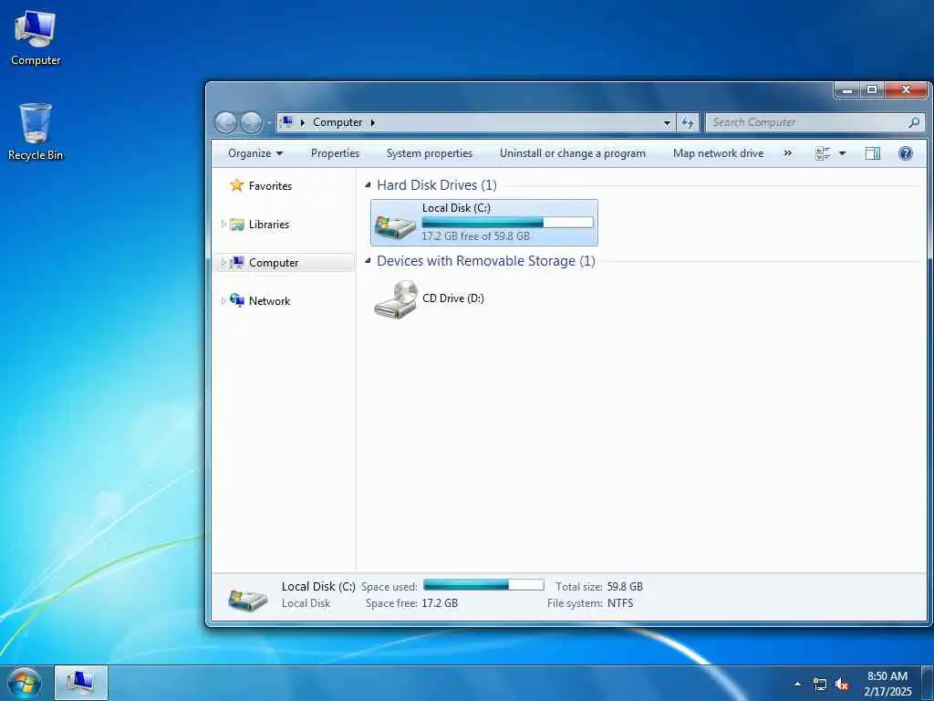Select Computer in the navigation pane
The width and height of the screenshot is (934, 701).
[x=274, y=262]
